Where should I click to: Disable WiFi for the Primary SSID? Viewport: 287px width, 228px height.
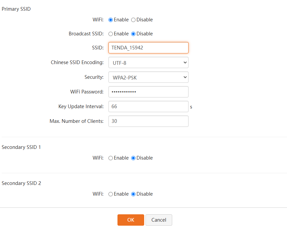click(133, 20)
